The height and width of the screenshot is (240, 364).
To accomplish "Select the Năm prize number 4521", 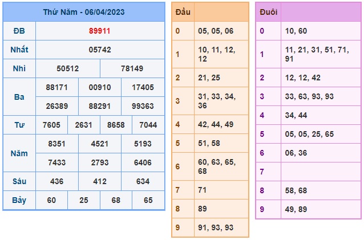I will (x=100, y=144).
